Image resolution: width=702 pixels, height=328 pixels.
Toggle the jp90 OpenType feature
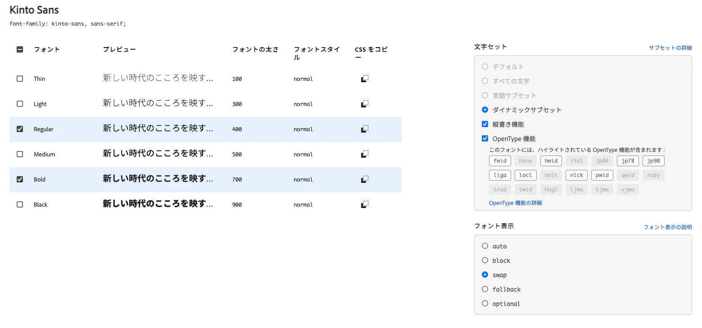click(653, 161)
